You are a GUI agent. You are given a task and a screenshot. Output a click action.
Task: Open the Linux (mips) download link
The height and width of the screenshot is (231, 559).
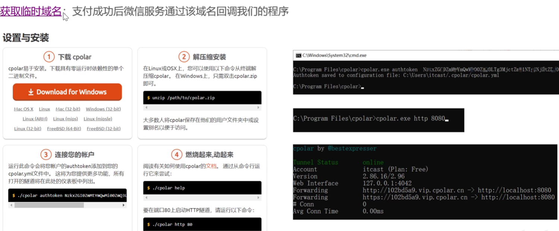click(66, 119)
